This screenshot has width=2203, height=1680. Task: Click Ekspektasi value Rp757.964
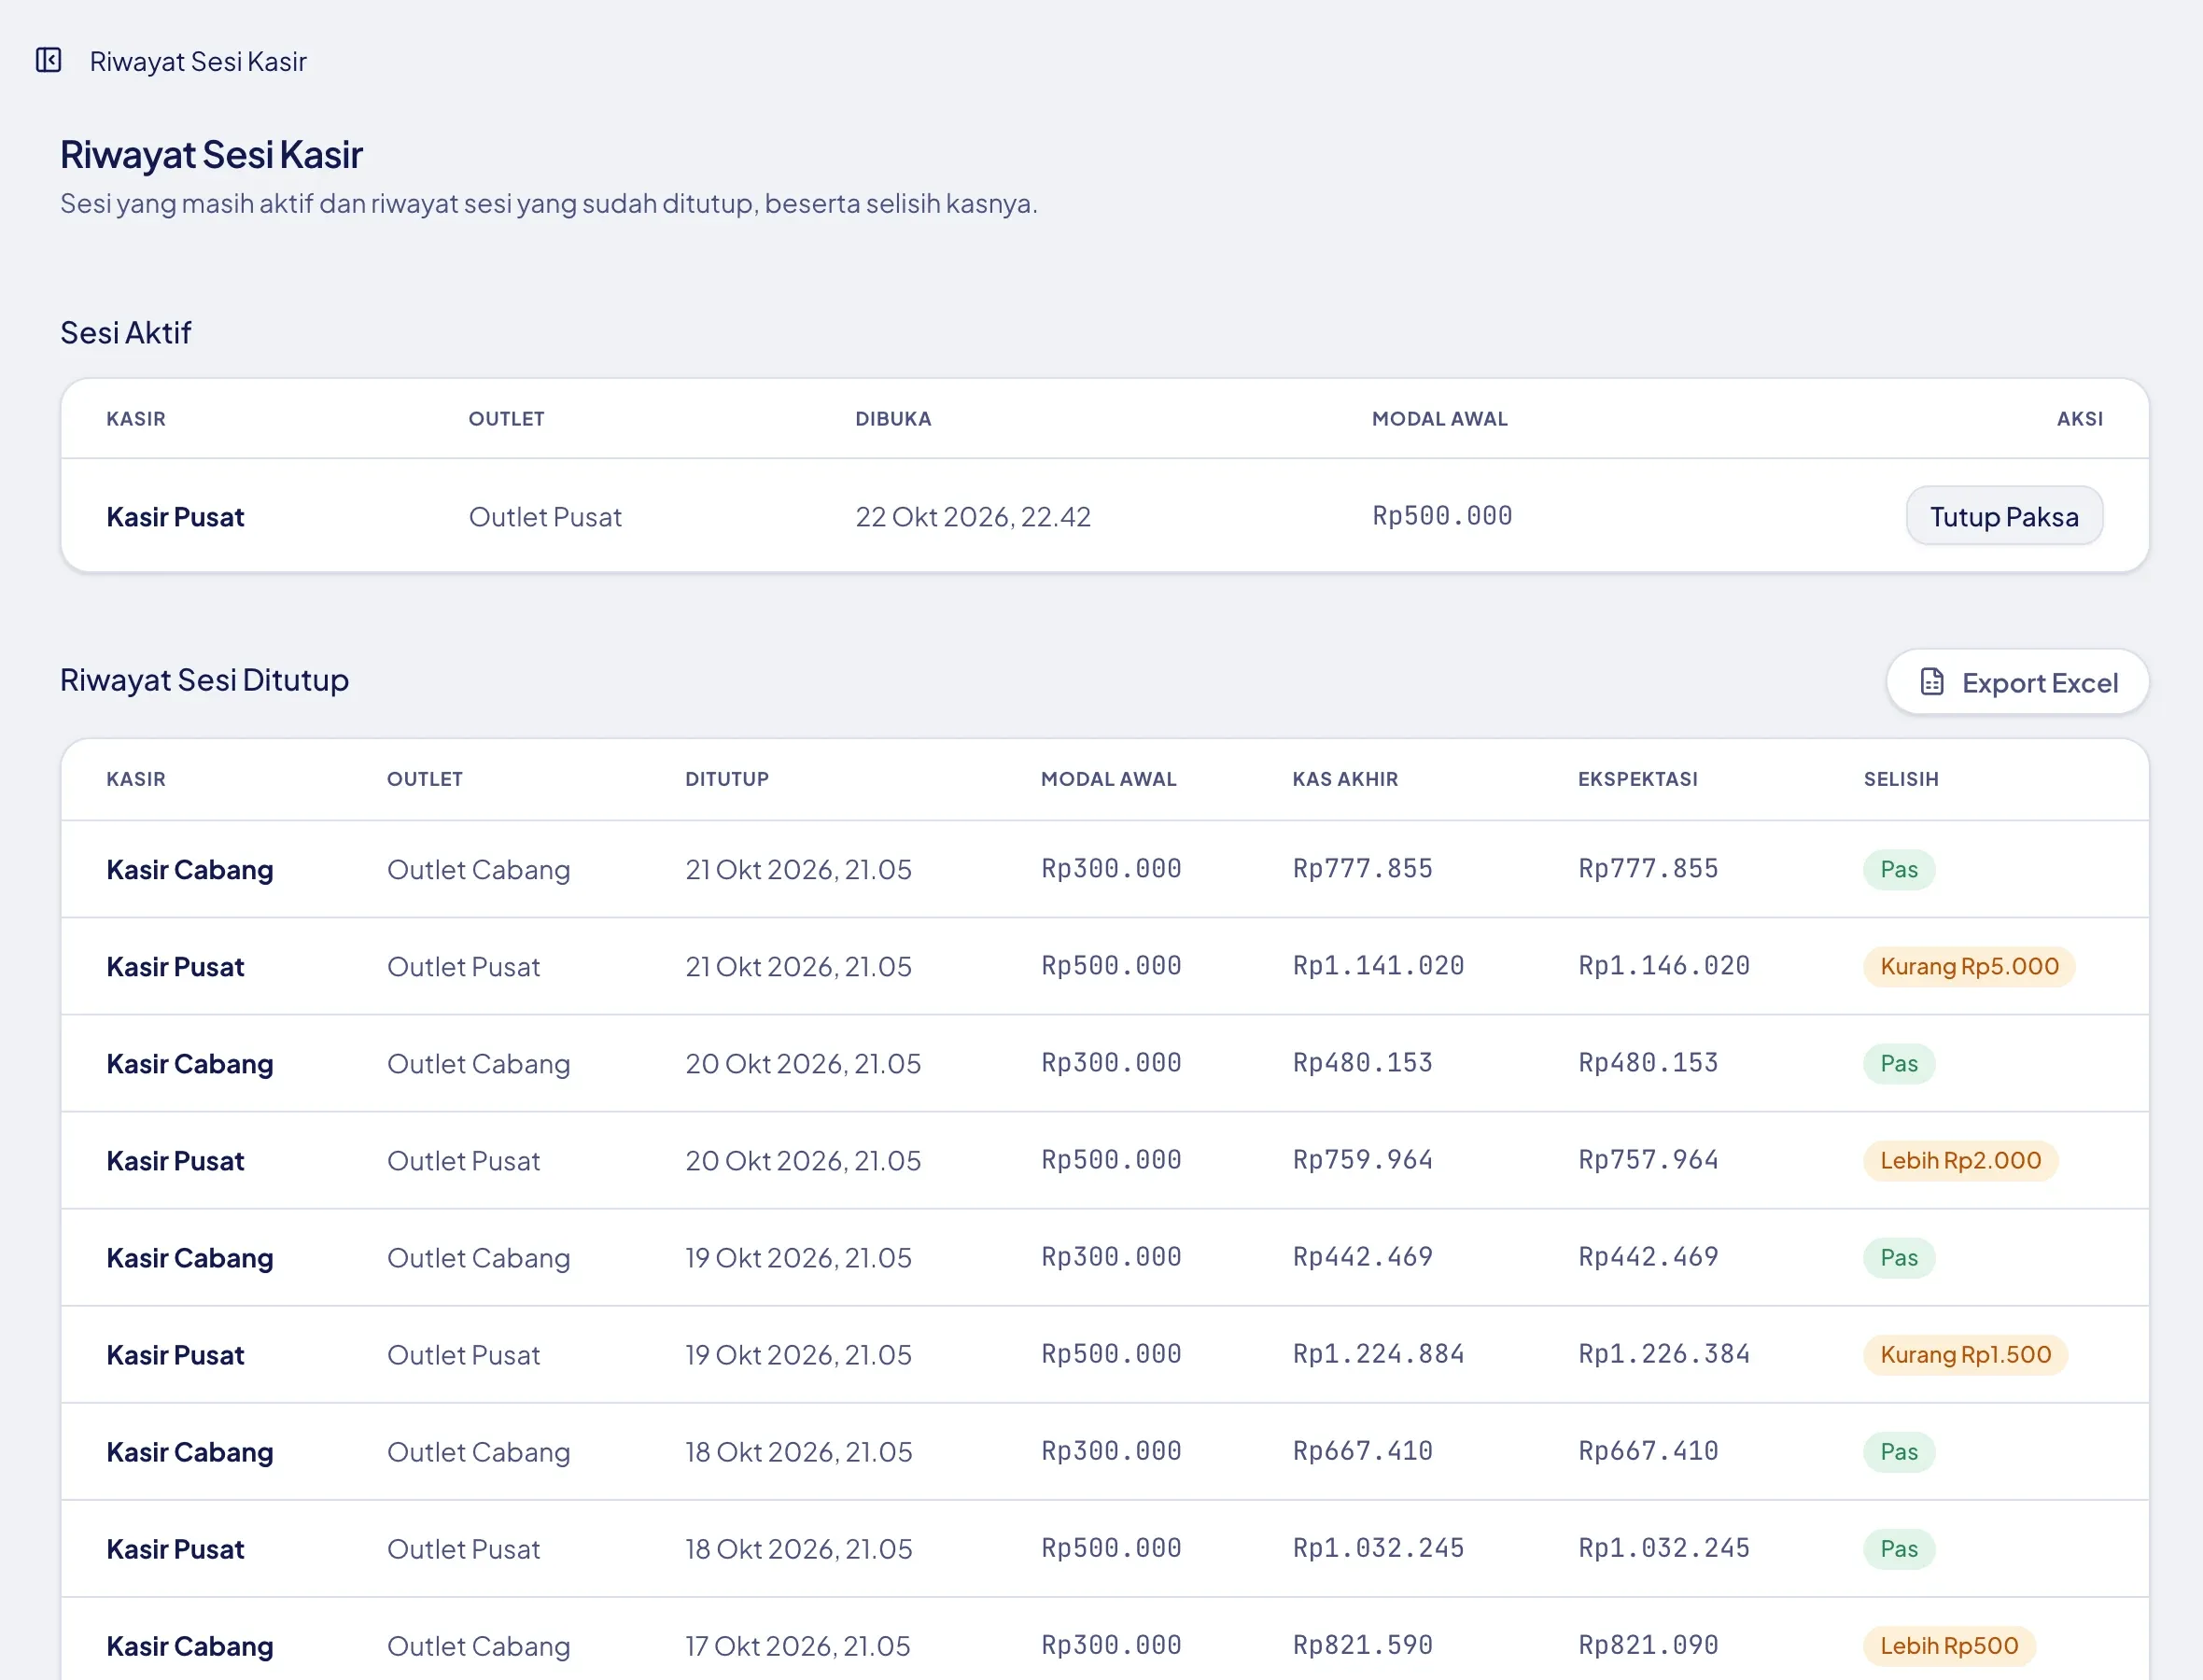point(1648,1159)
